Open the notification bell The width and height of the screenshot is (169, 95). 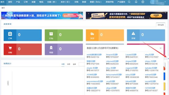pos(136,2)
